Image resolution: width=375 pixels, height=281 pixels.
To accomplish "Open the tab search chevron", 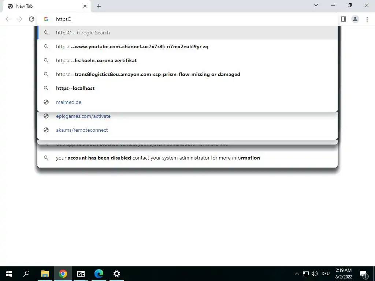I will click(316, 5).
